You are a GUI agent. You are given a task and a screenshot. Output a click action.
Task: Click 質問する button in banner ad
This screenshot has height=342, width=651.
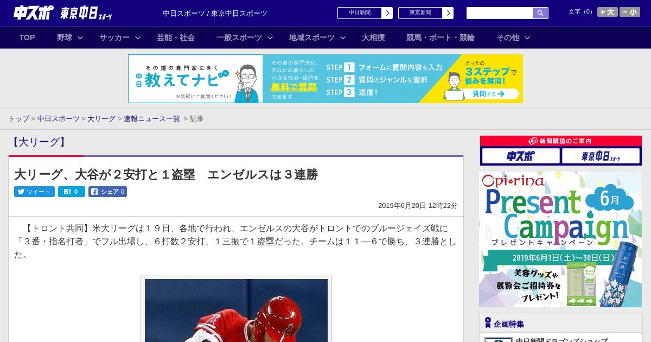(x=488, y=94)
